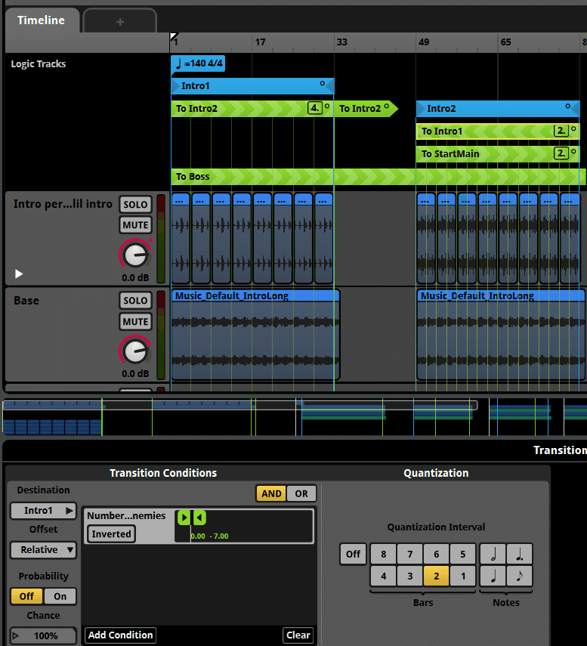Screen dimensions: 587x646
Task: Click the quantization badge 2. on To StartMain region
Action: (561, 153)
